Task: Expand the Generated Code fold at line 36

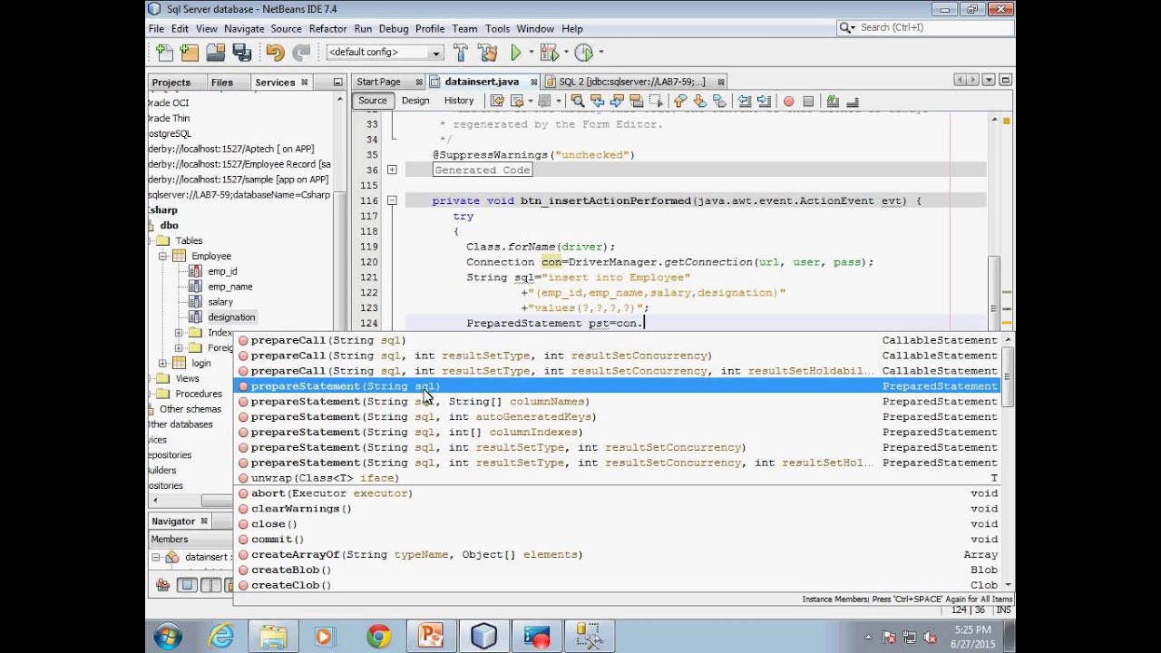Action: pyautogui.click(x=392, y=170)
